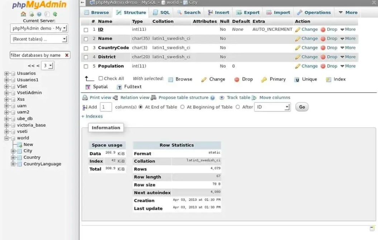Click the Move columns icon
Screen dimensions: 378x240
(254, 98)
